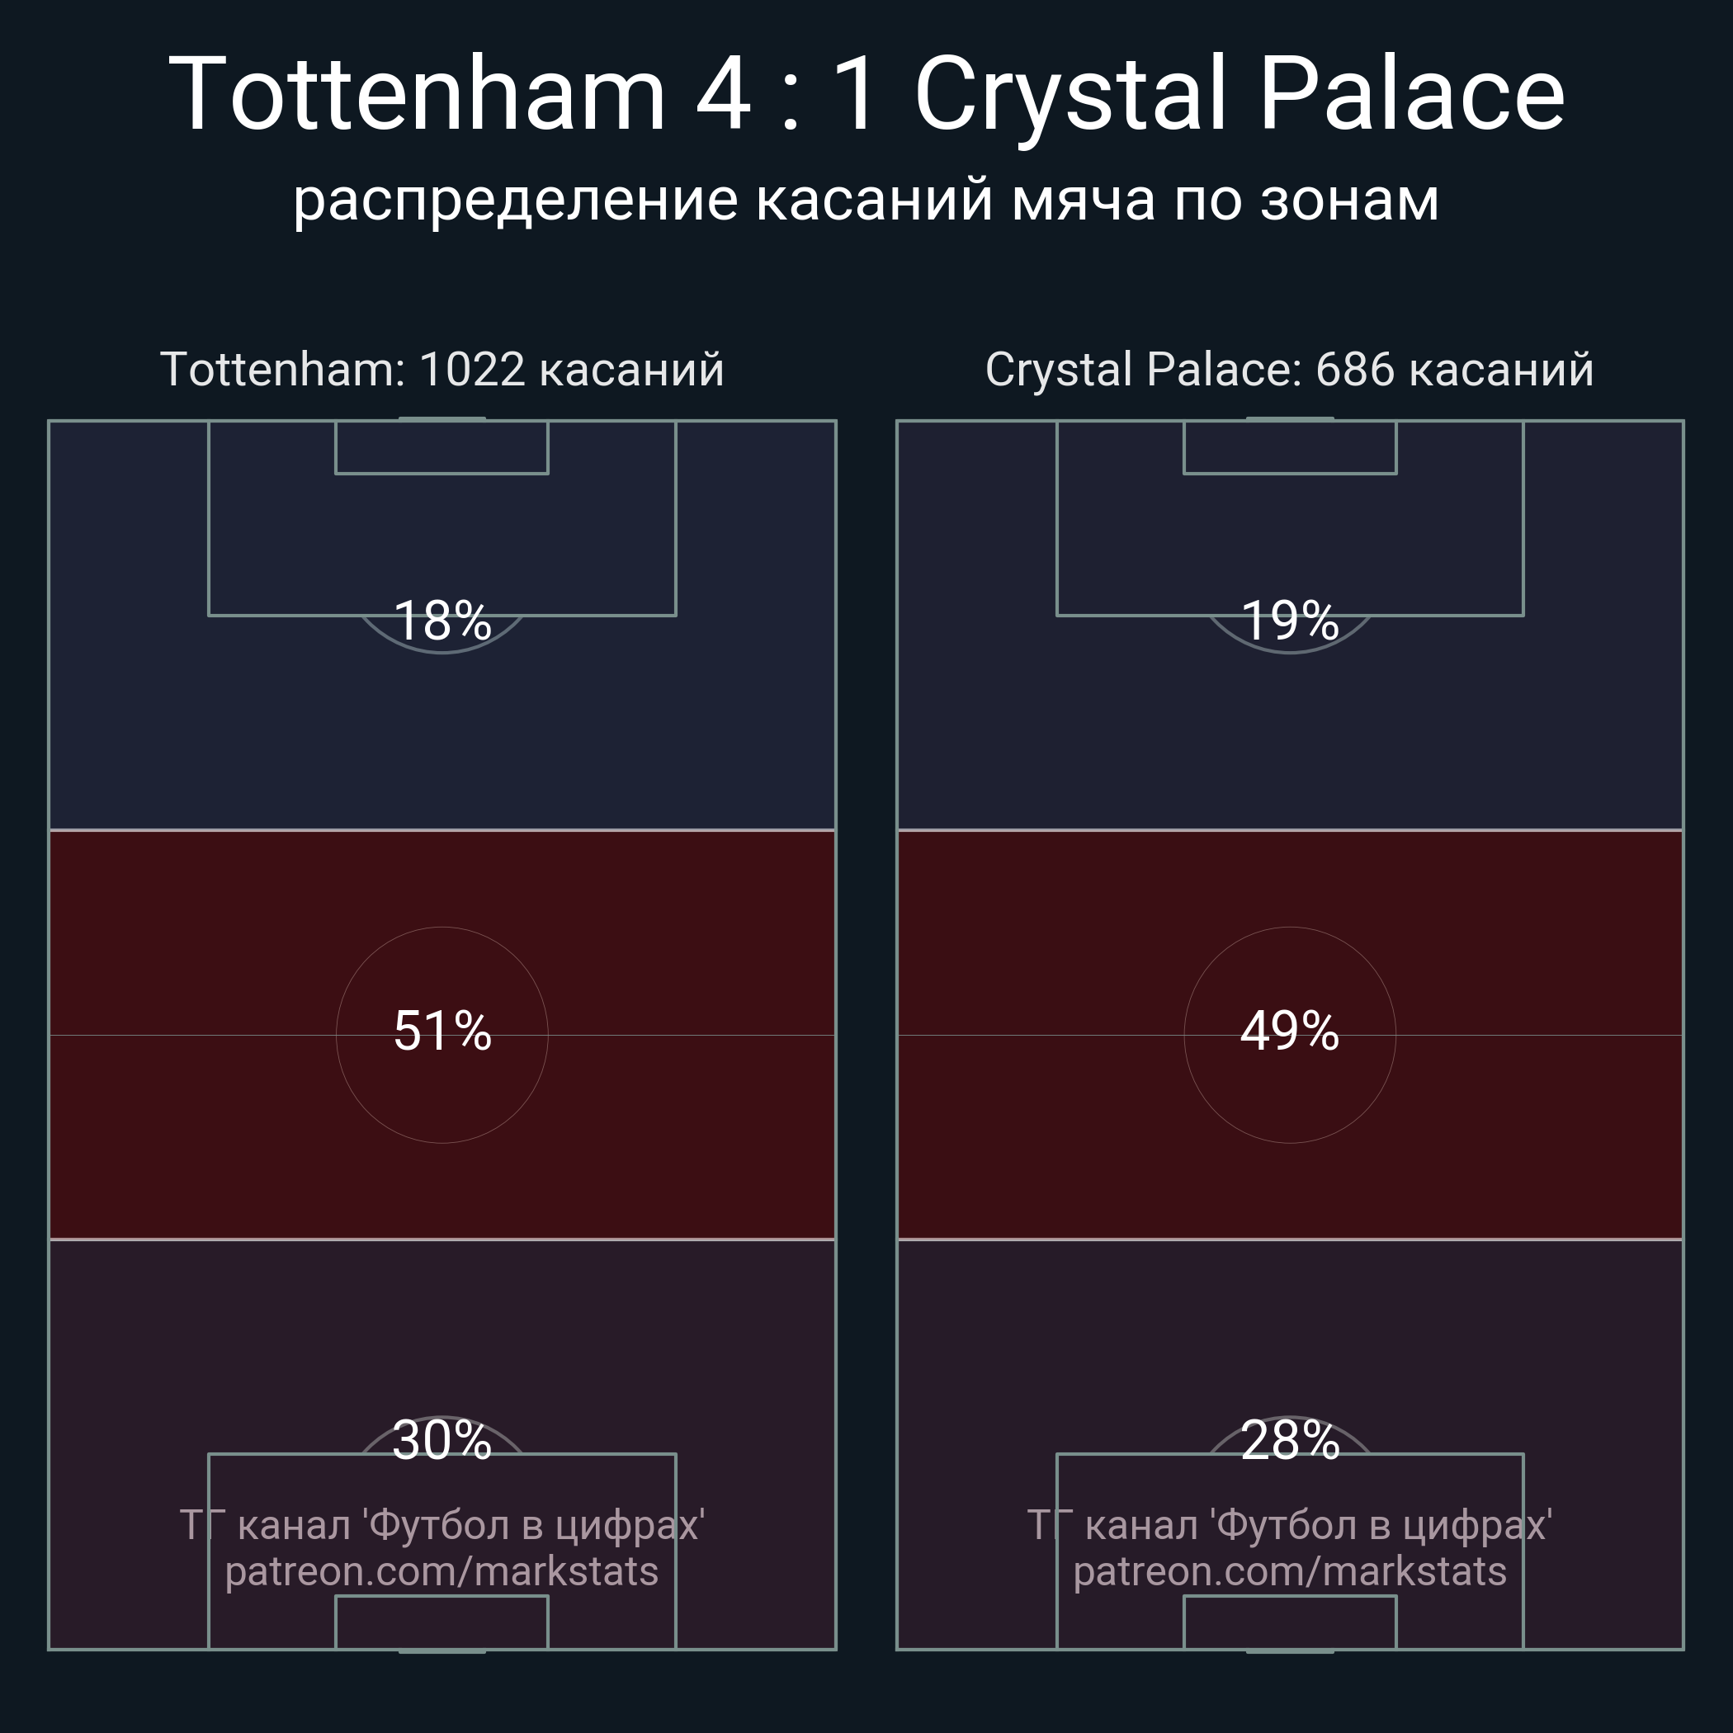
Task: Click the bottom six-yard box on Tottenham pitch
Action: pyautogui.click(x=442, y=1622)
